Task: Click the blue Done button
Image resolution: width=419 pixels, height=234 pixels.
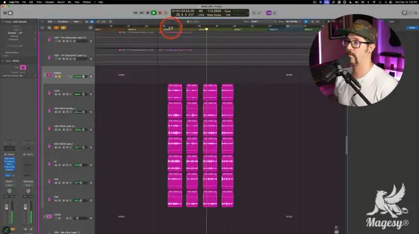Action: click(x=412, y=28)
